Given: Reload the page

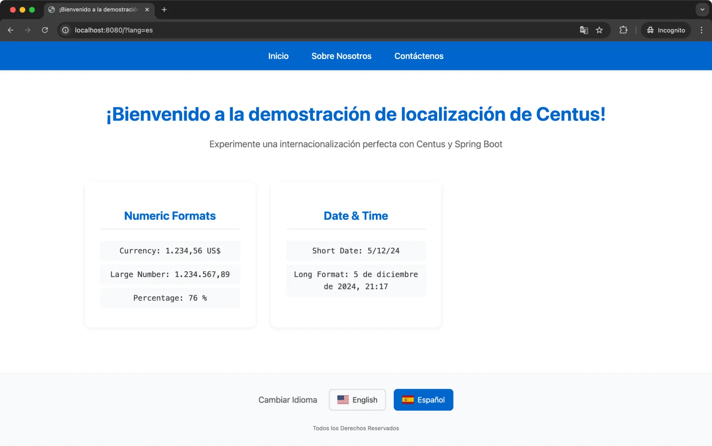Looking at the screenshot, I should pos(45,30).
